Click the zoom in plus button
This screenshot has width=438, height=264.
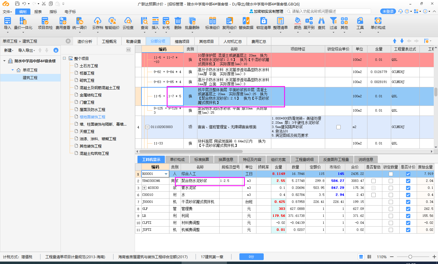coord(434,257)
